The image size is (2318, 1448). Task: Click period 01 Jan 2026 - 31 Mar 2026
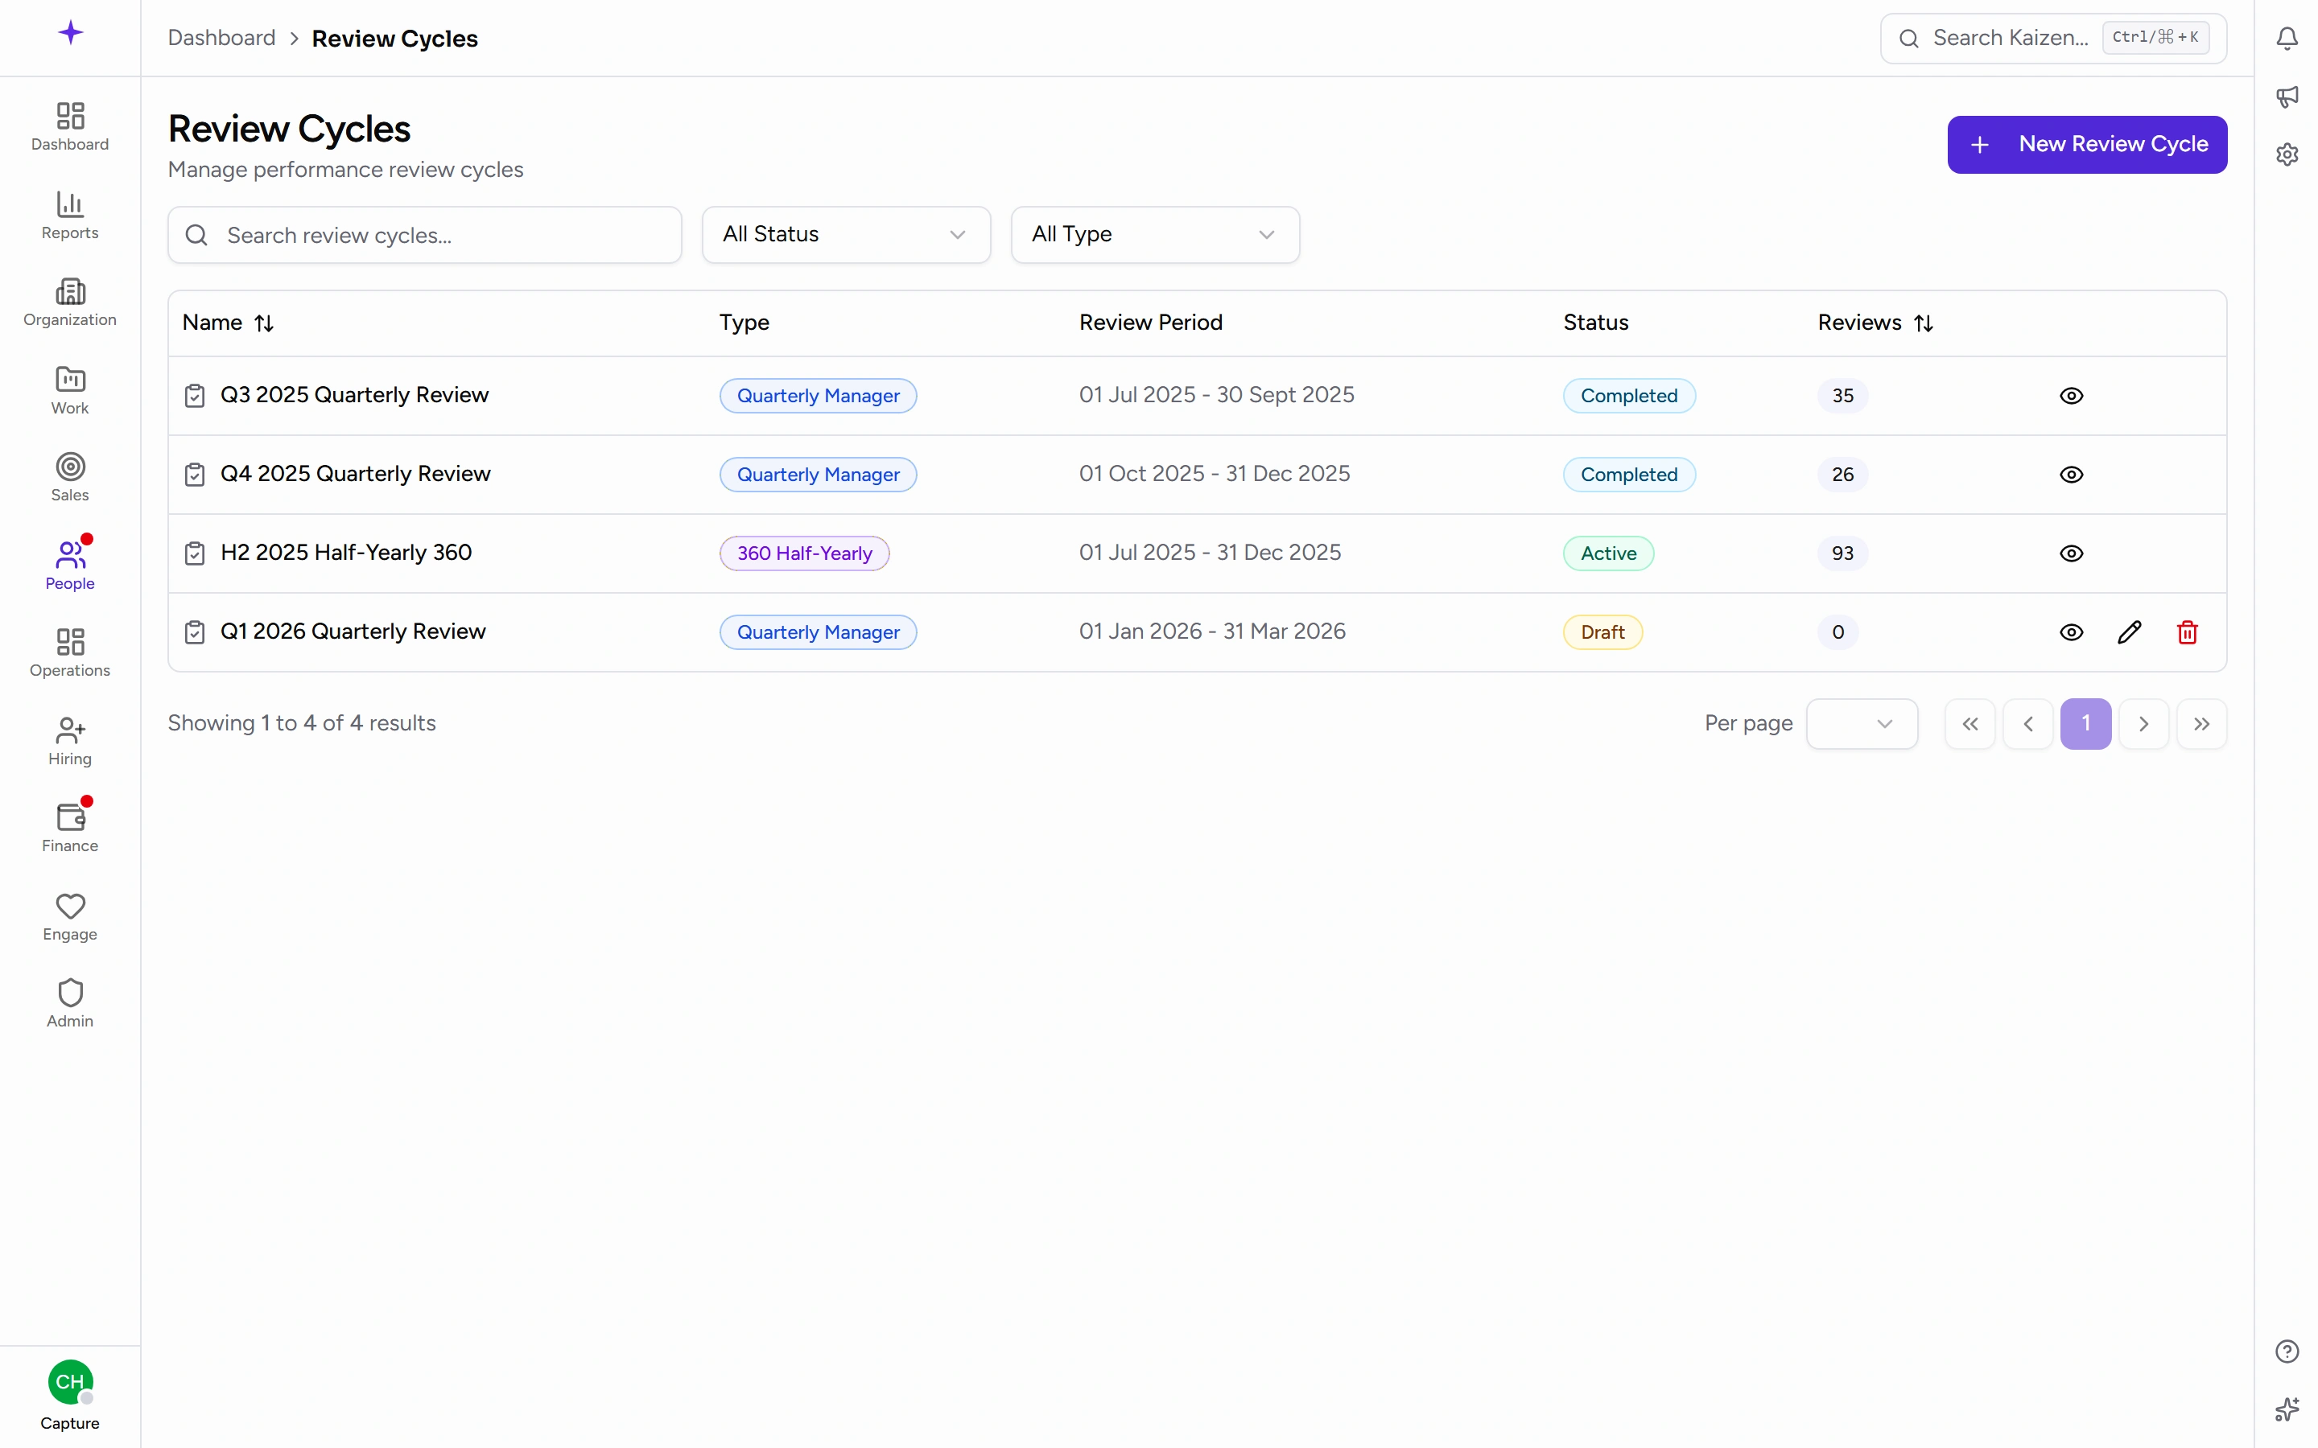[x=1211, y=631]
